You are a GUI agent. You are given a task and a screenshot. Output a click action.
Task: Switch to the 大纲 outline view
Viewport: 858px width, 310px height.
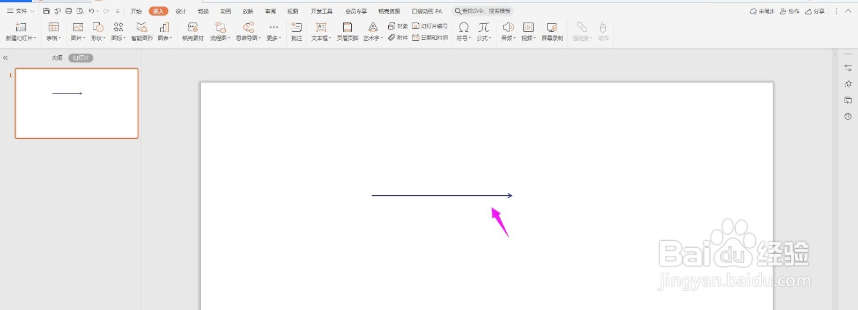pyautogui.click(x=57, y=58)
